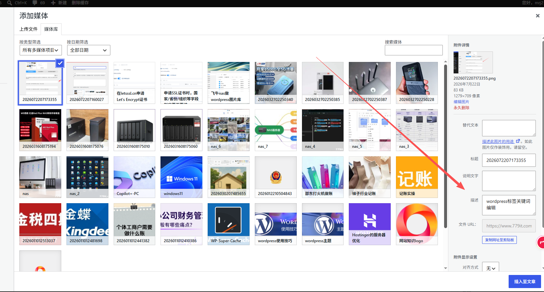Uncheck the selected thumbnail's blue checkmark

(60, 63)
